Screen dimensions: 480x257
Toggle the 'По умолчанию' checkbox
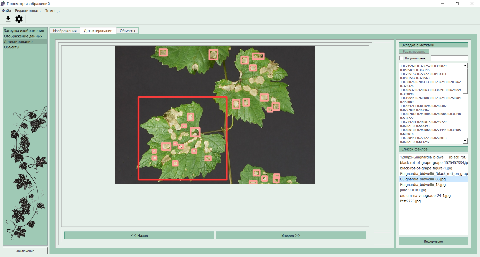coord(401,58)
